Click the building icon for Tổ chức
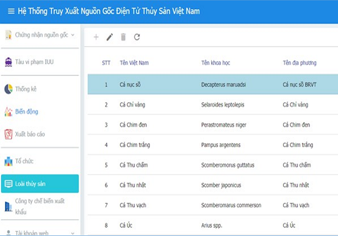This screenshot has width=338, height=236. (x=8, y=162)
